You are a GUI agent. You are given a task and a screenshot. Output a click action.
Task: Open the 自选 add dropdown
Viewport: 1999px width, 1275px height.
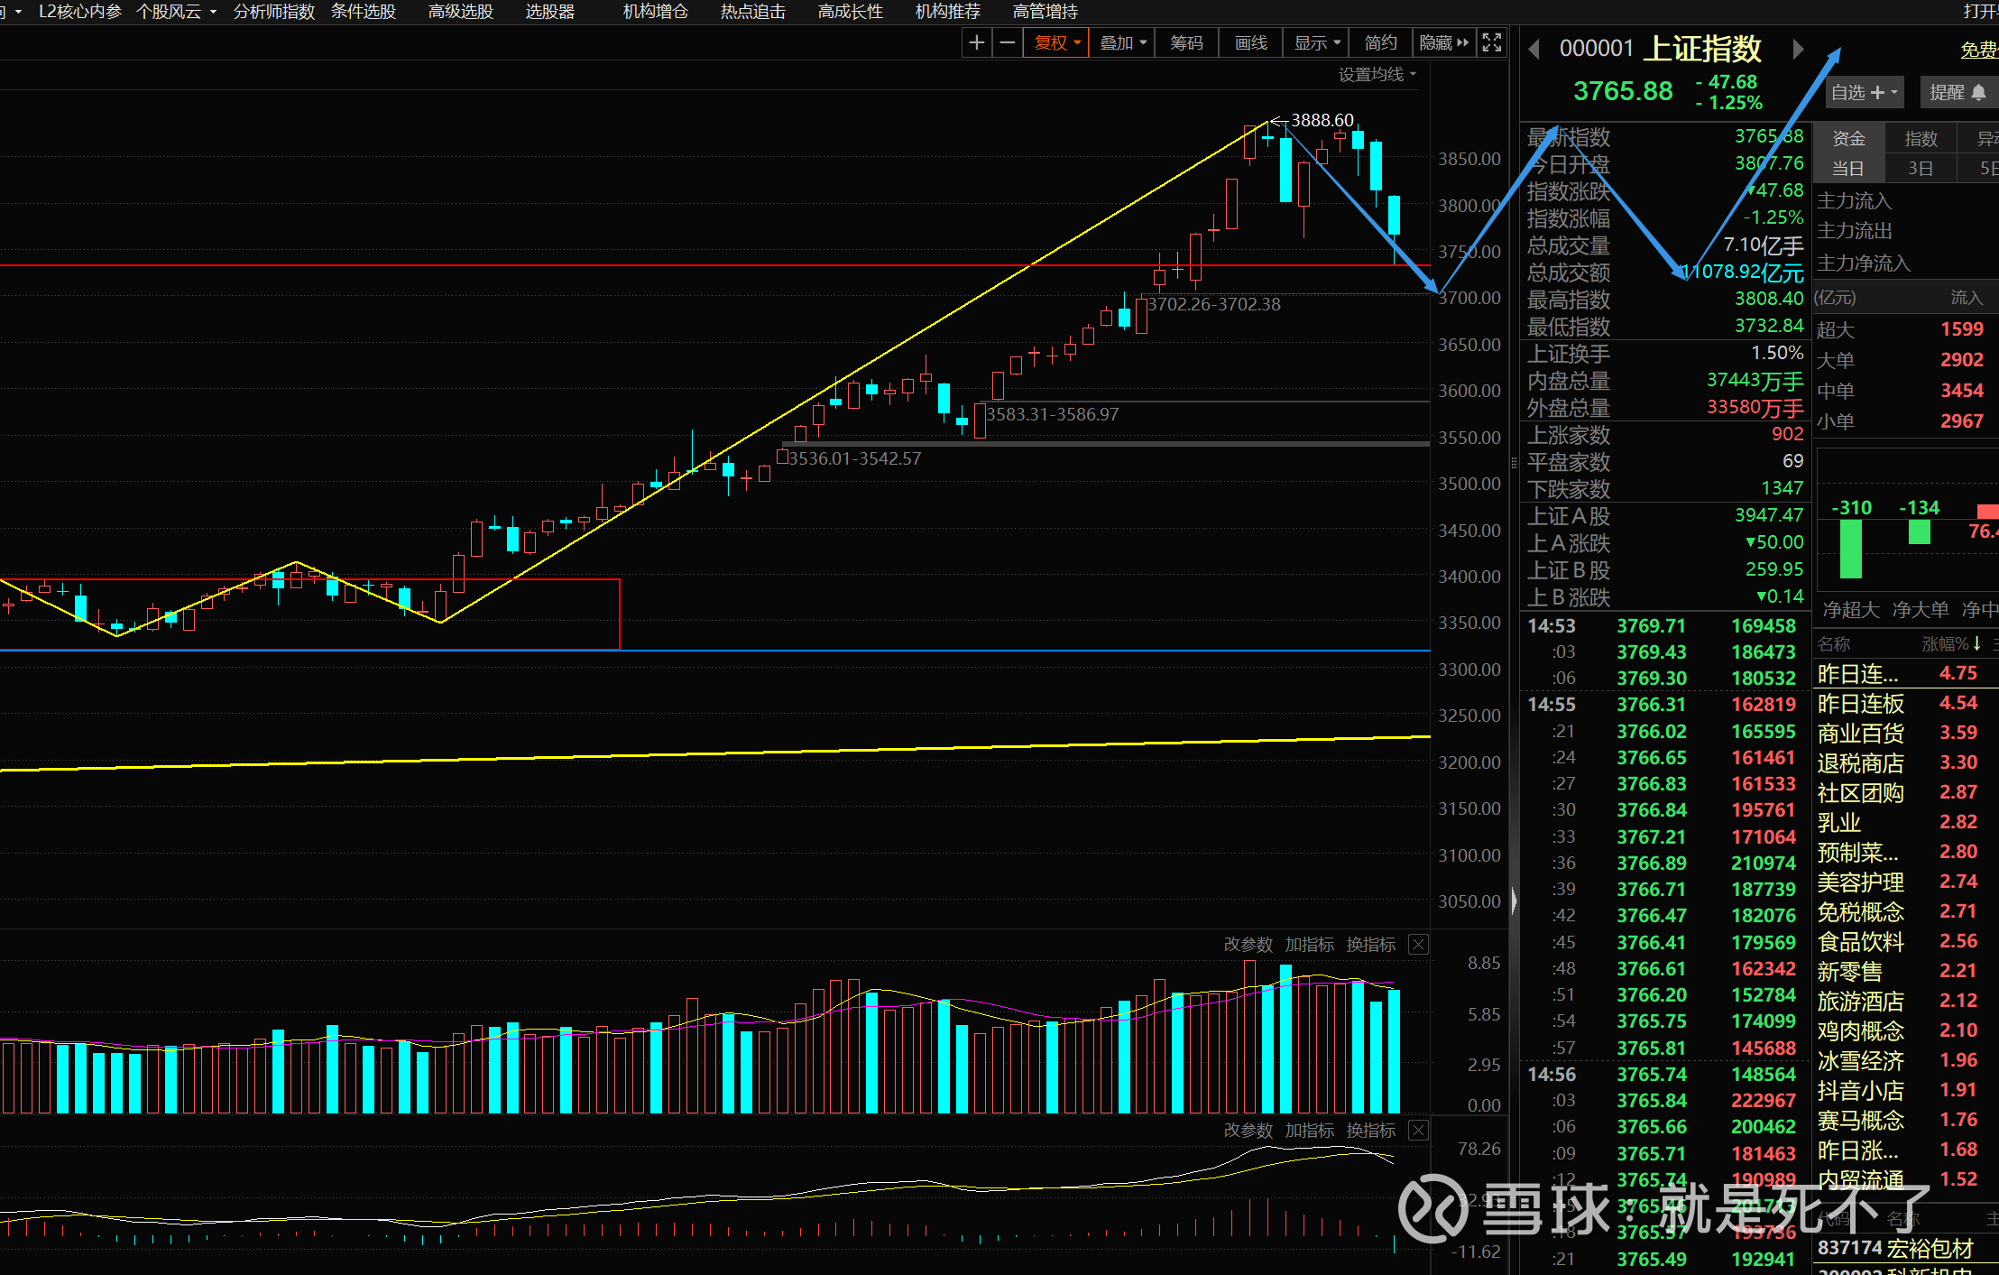click(1864, 92)
